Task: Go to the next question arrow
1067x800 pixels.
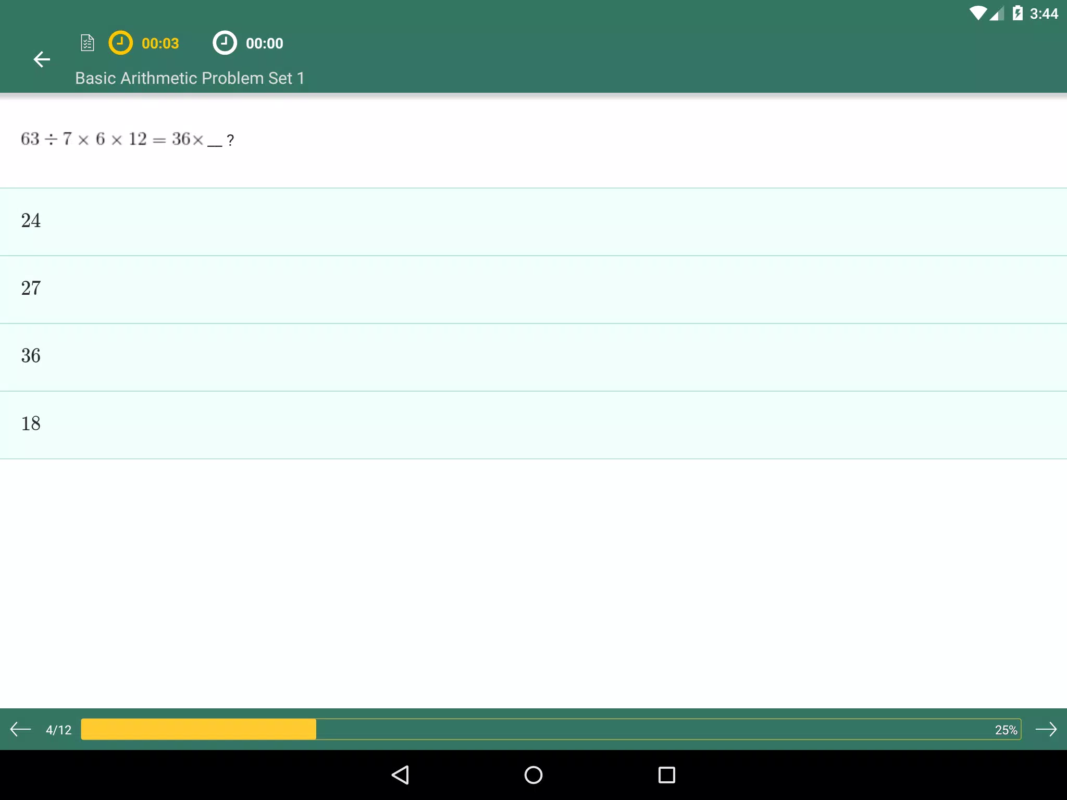Action: 1046,729
